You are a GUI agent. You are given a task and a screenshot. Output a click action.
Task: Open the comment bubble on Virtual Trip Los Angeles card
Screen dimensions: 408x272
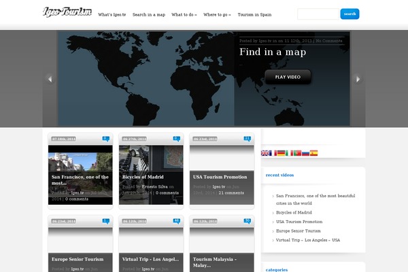tap(176, 221)
